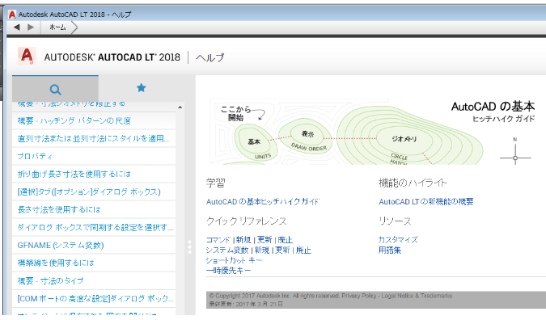Go forward with the right arrow
The width and height of the screenshot is (546, 320).
pyautogui.click(x=31, y=27)
